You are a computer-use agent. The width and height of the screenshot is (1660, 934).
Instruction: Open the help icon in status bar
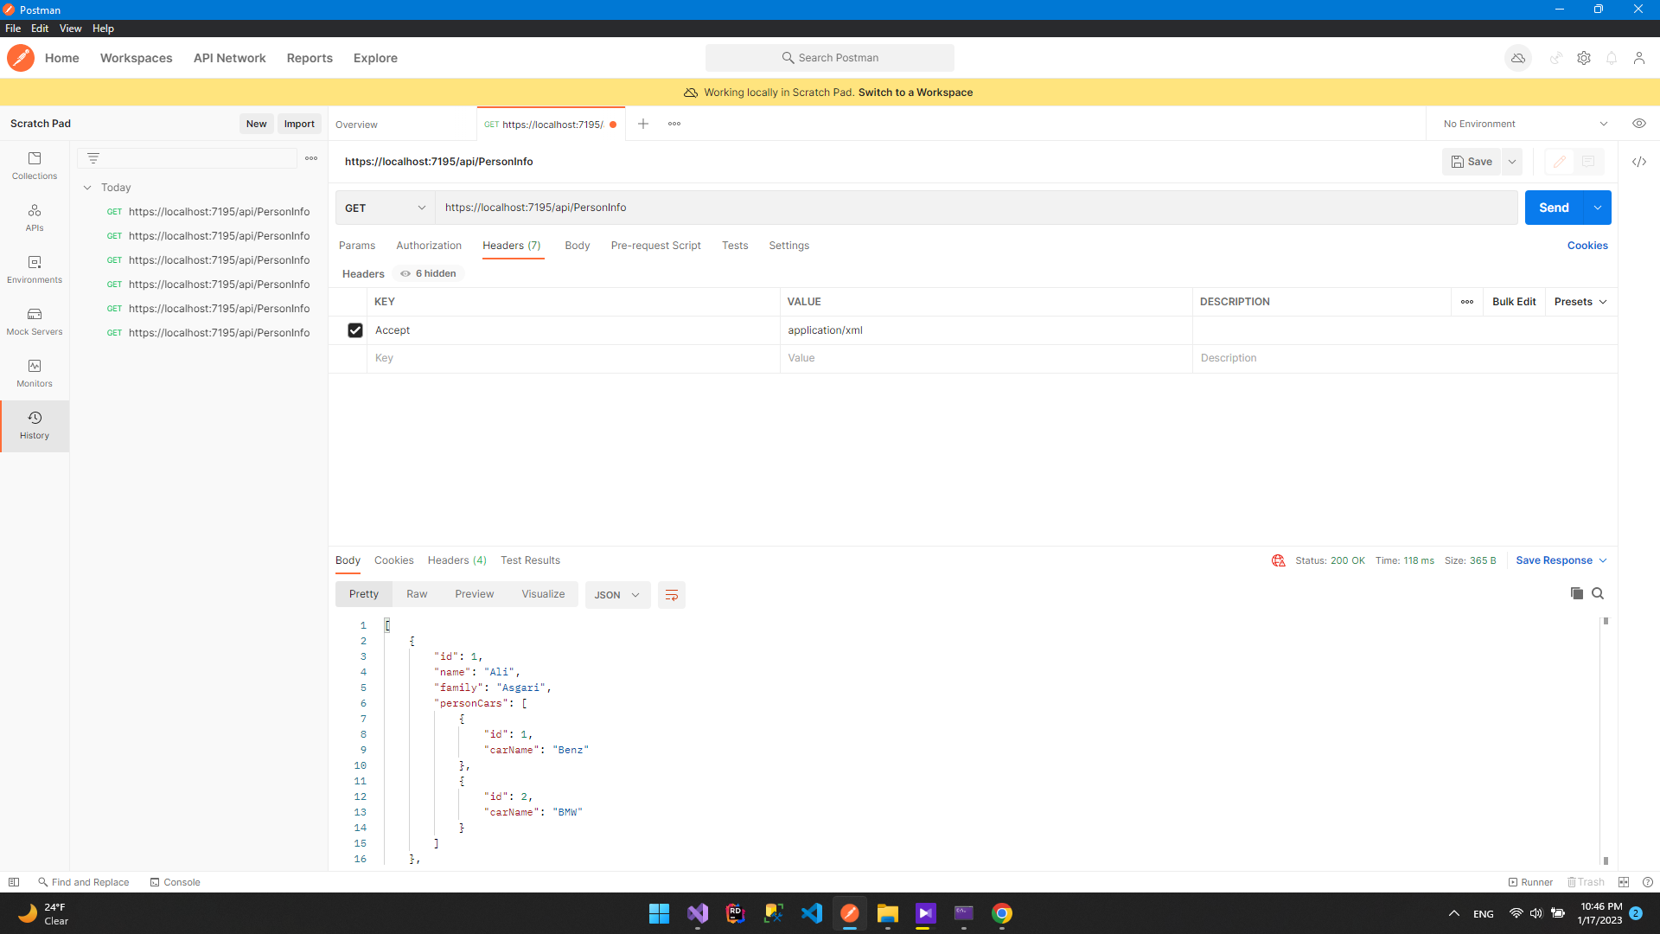[1648, 882]
